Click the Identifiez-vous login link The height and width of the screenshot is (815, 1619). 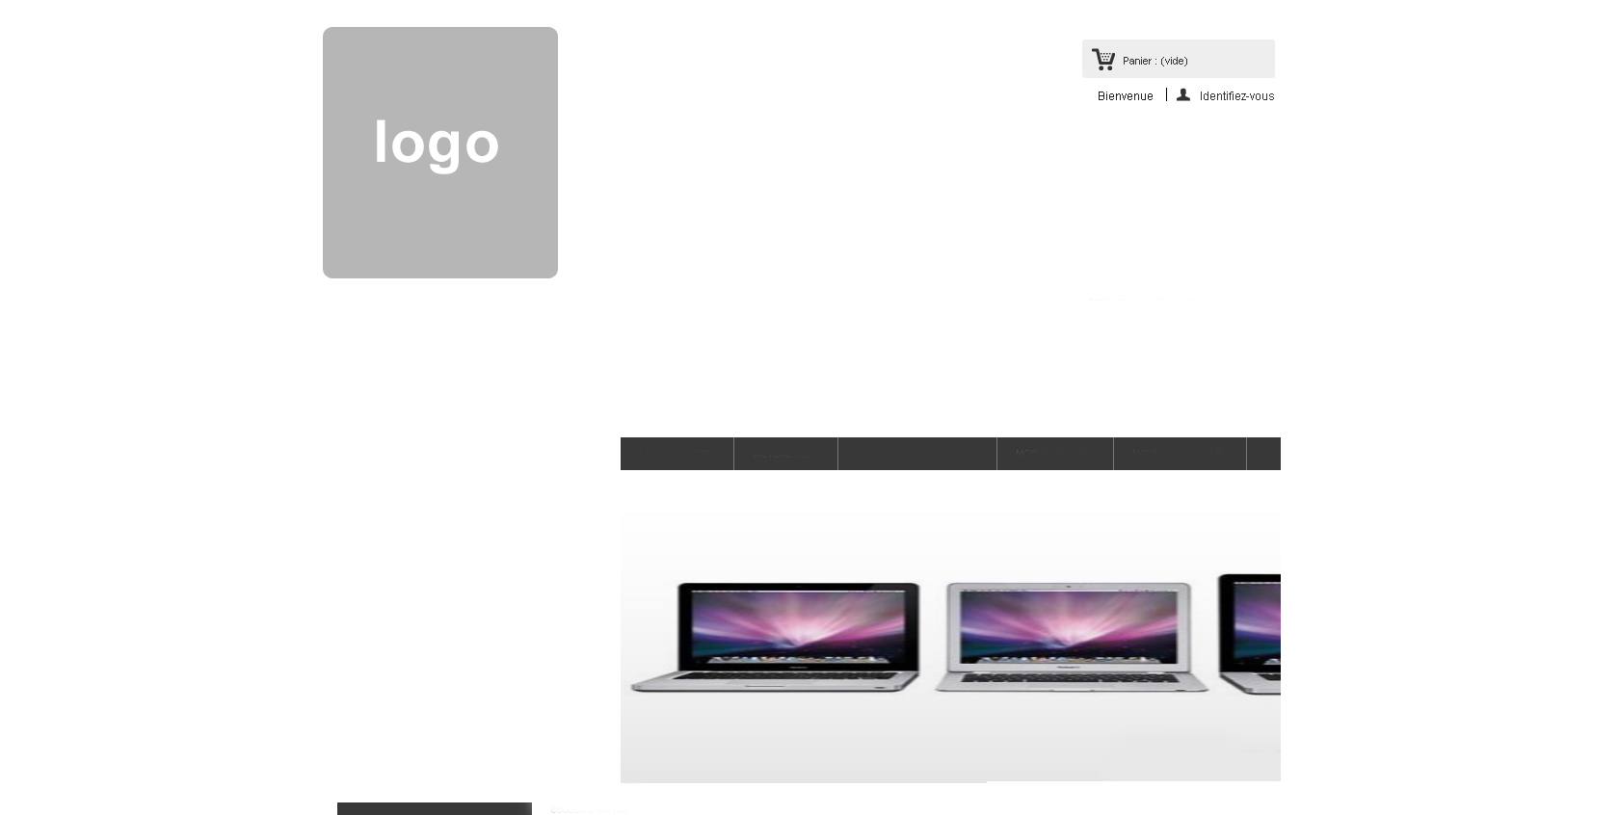pos(1236,95)
